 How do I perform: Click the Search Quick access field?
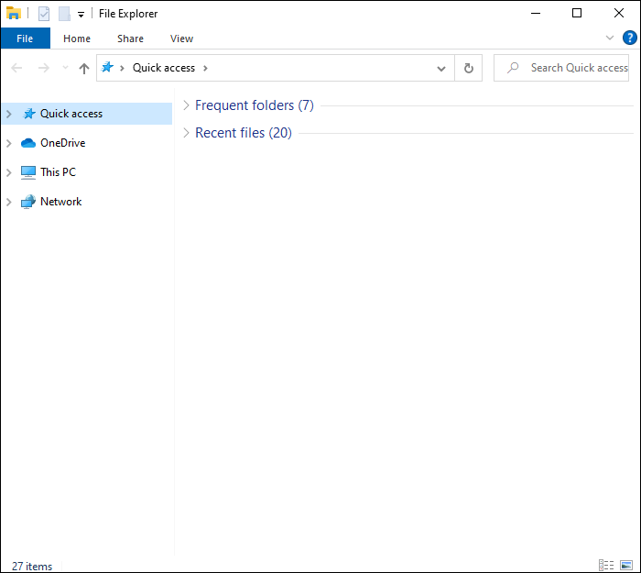click(561, 68)
